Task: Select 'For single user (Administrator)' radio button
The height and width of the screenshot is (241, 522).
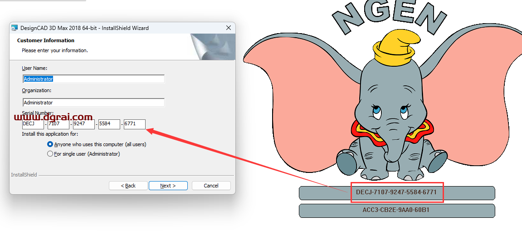Action: coord(50,154)
